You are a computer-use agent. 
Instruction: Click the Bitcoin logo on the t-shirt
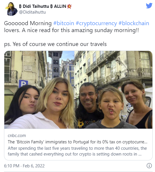coord(81,124)
